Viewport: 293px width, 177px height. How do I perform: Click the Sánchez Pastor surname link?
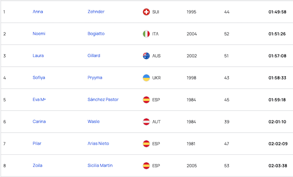click(103, 99)
